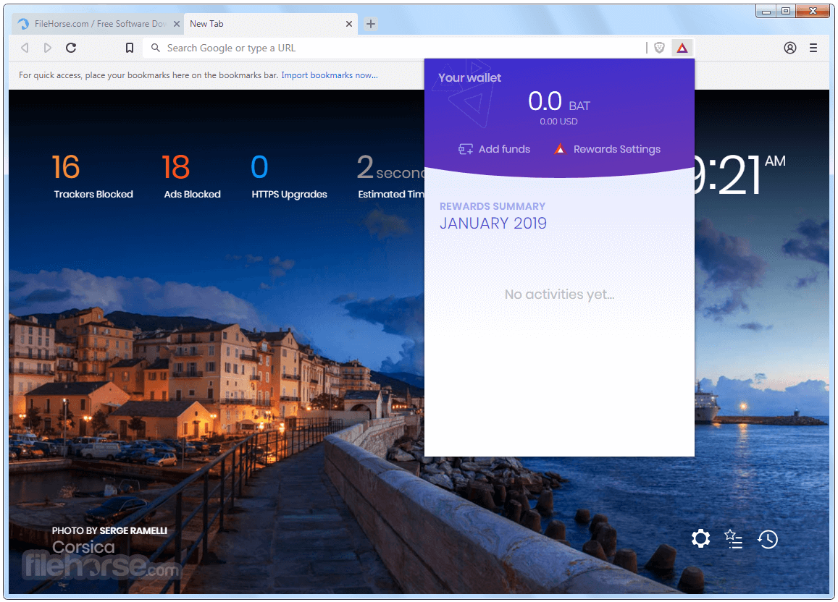
Task: Open the user profile icon
Action: point(790,48)
